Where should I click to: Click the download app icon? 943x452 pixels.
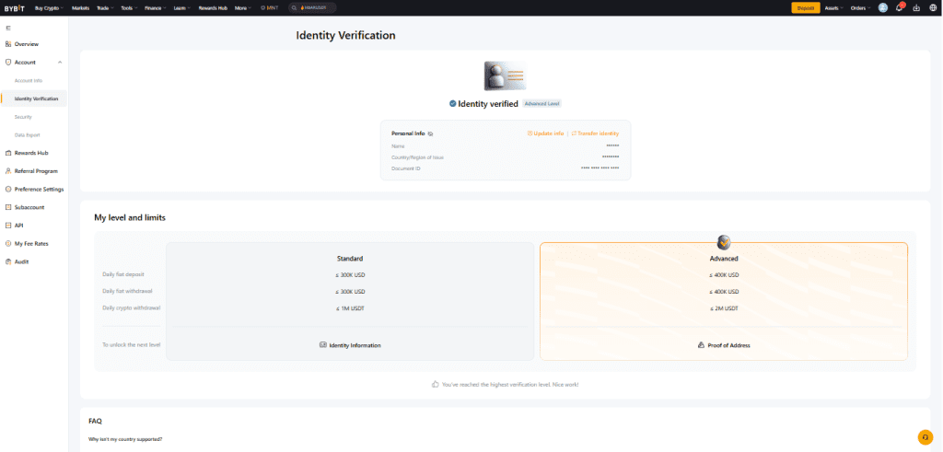tap(916, 7)
